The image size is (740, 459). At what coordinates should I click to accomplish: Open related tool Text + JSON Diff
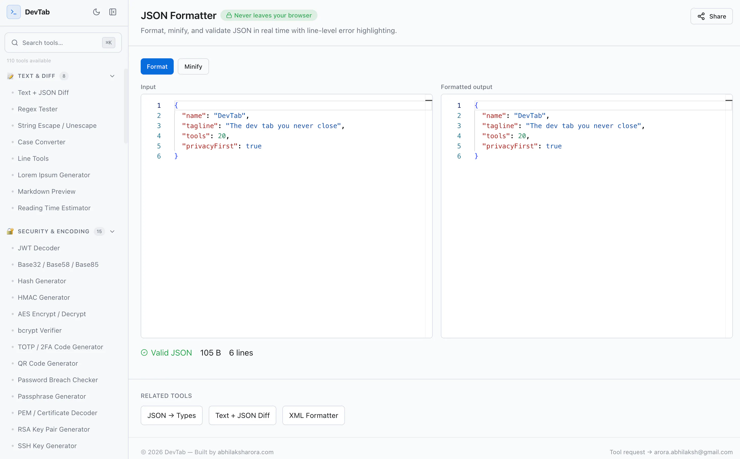(x=243, y=415)
